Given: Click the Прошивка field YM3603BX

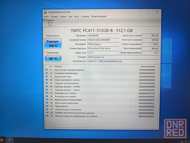Looking at the screenshot, I should pos(103,36).
